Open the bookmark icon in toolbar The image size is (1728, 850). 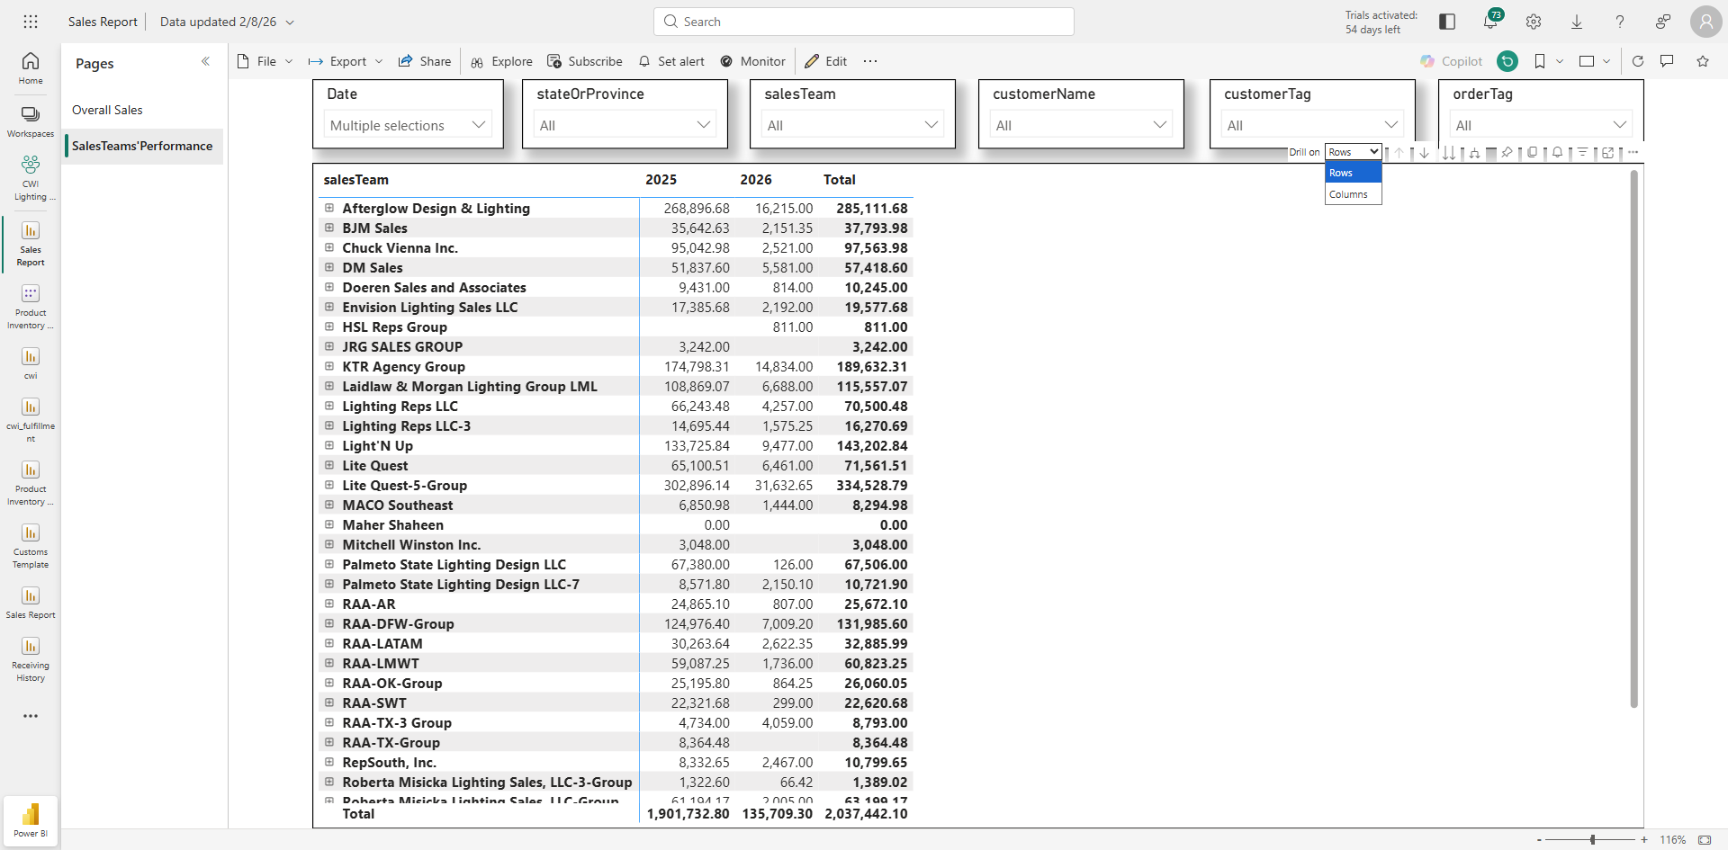pos(1540,61)
